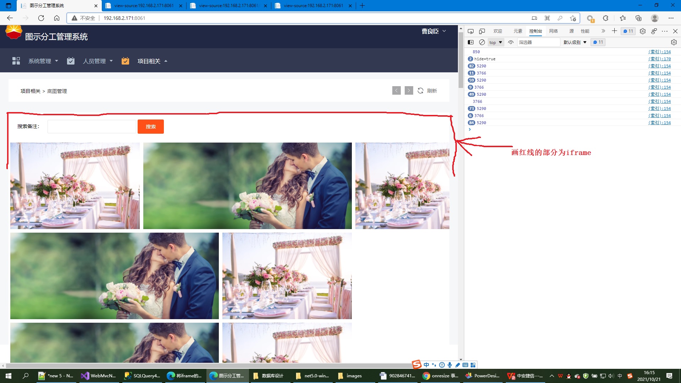Click the next tab arrow button
681x383 pixels.
409,91
